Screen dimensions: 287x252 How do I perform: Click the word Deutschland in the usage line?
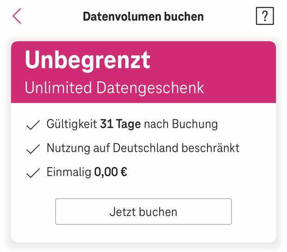click(146, 148)
